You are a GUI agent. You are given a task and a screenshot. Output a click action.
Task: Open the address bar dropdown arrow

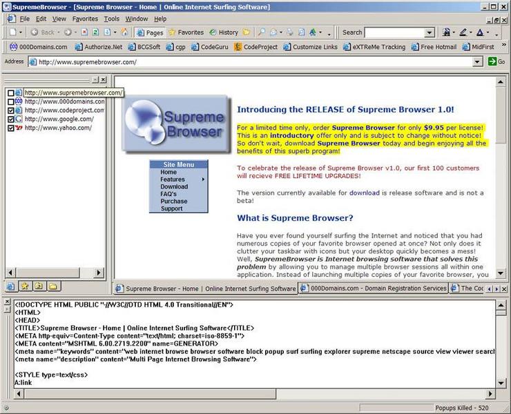477,61
